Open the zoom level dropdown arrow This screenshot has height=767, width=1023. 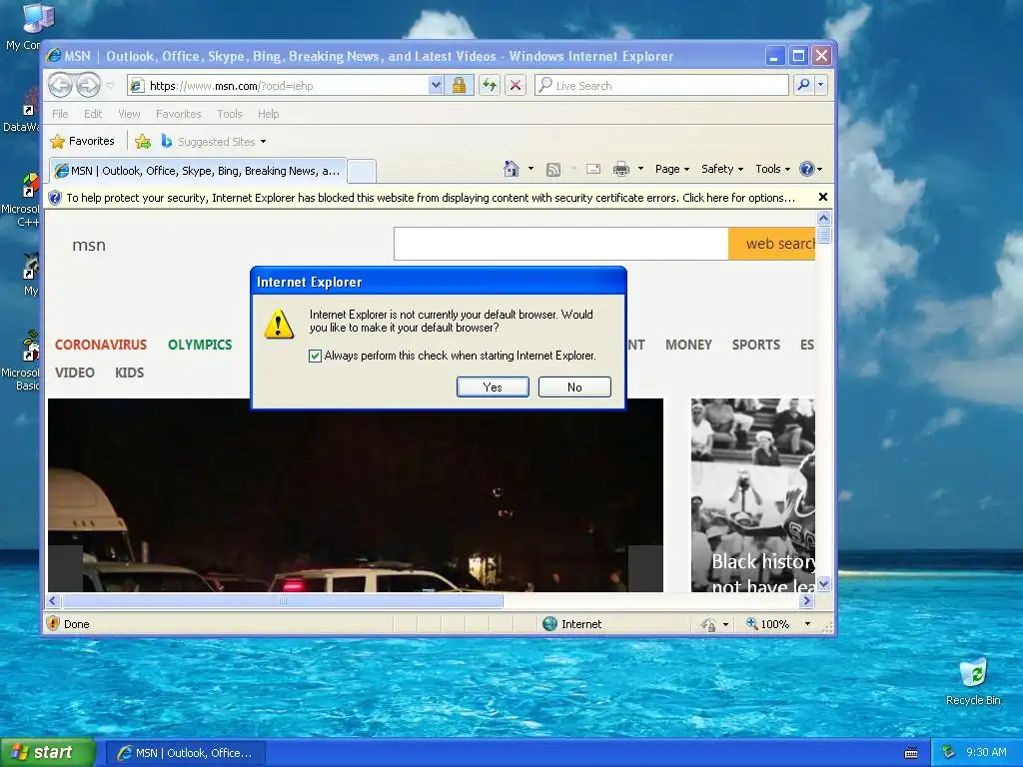pos(807,624)
